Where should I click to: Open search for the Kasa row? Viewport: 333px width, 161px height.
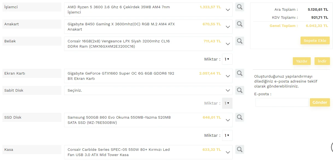coord(239,149)
